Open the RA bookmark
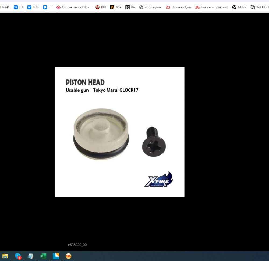Screen dimensions: 269x261 [130, 7]
